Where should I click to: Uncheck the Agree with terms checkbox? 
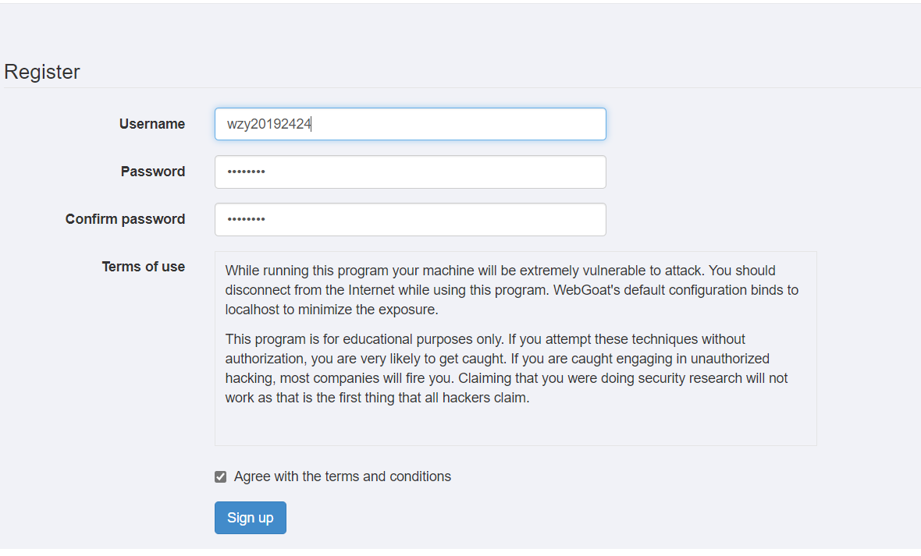221,476
